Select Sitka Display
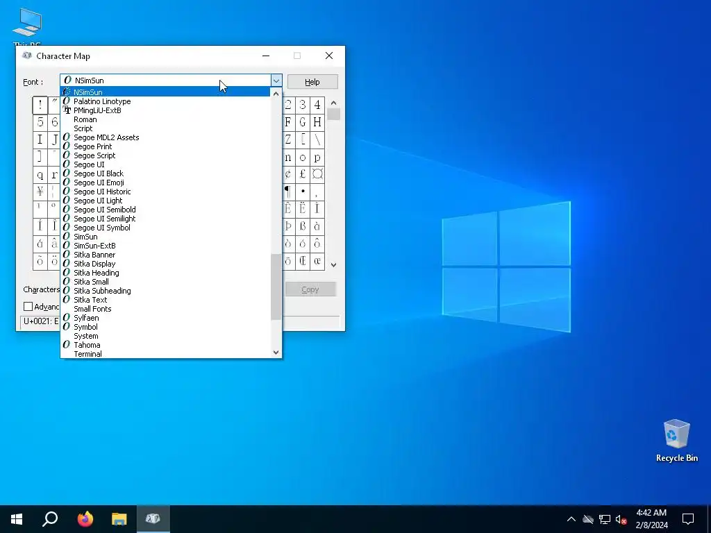 pos(165,264)
